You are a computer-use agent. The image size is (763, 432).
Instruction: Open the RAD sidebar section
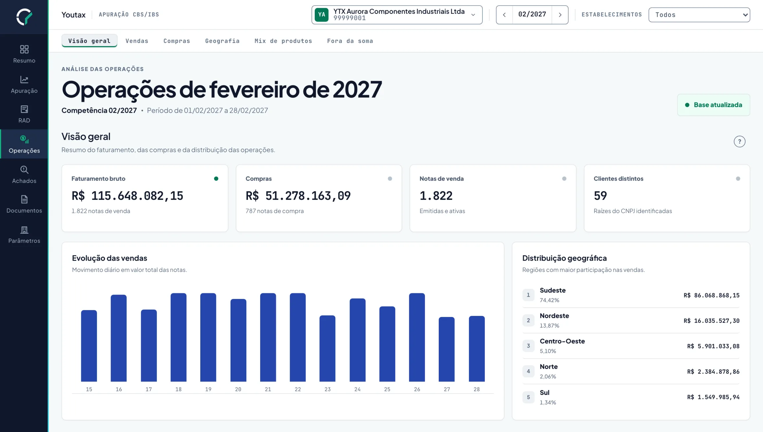(24, 114)
